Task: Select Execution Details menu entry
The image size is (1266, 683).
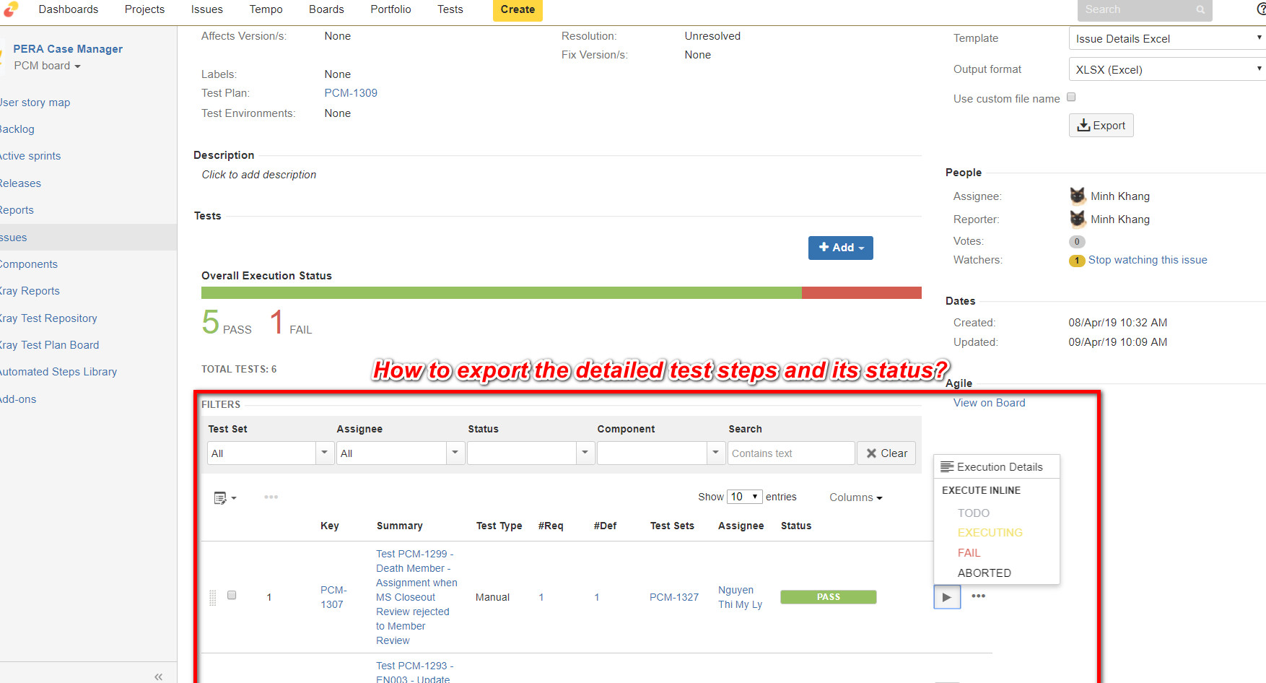Action: click(997, 467)
